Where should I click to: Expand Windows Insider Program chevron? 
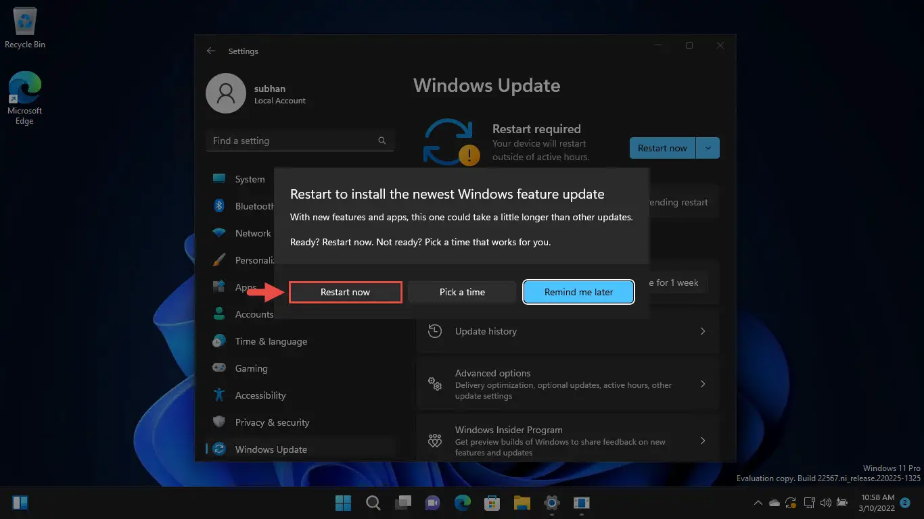click(x=702, y=441)
